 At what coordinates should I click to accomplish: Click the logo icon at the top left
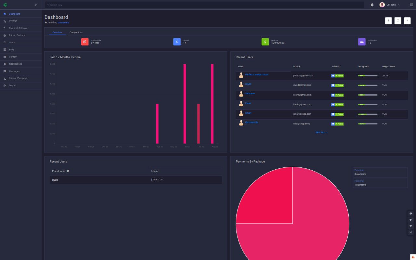[x=5, y=5]
